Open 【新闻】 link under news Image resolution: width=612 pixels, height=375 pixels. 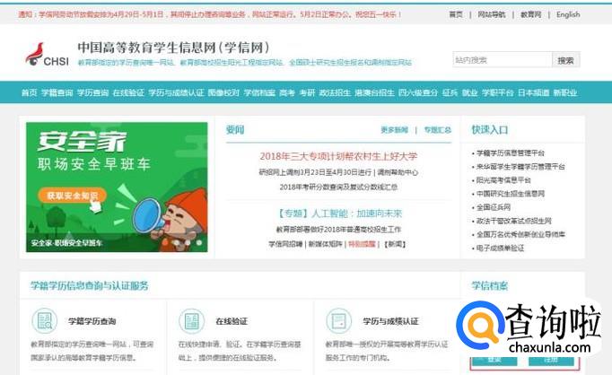pyautogui.click(x=395, y=244)
